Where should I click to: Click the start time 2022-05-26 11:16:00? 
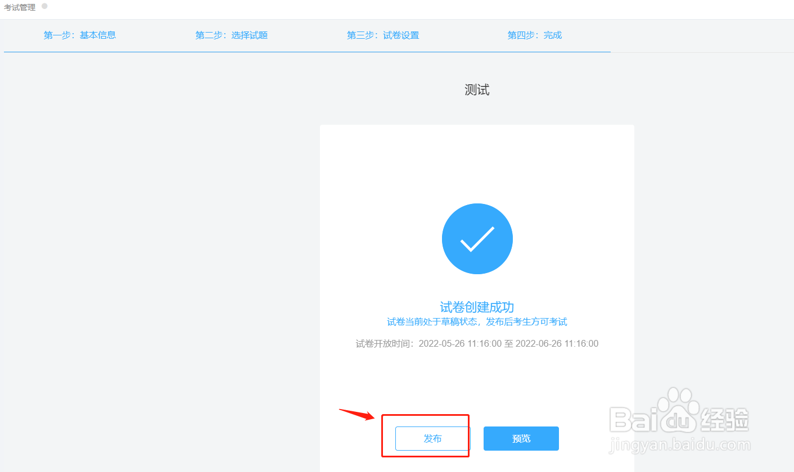tap(460, 343)
